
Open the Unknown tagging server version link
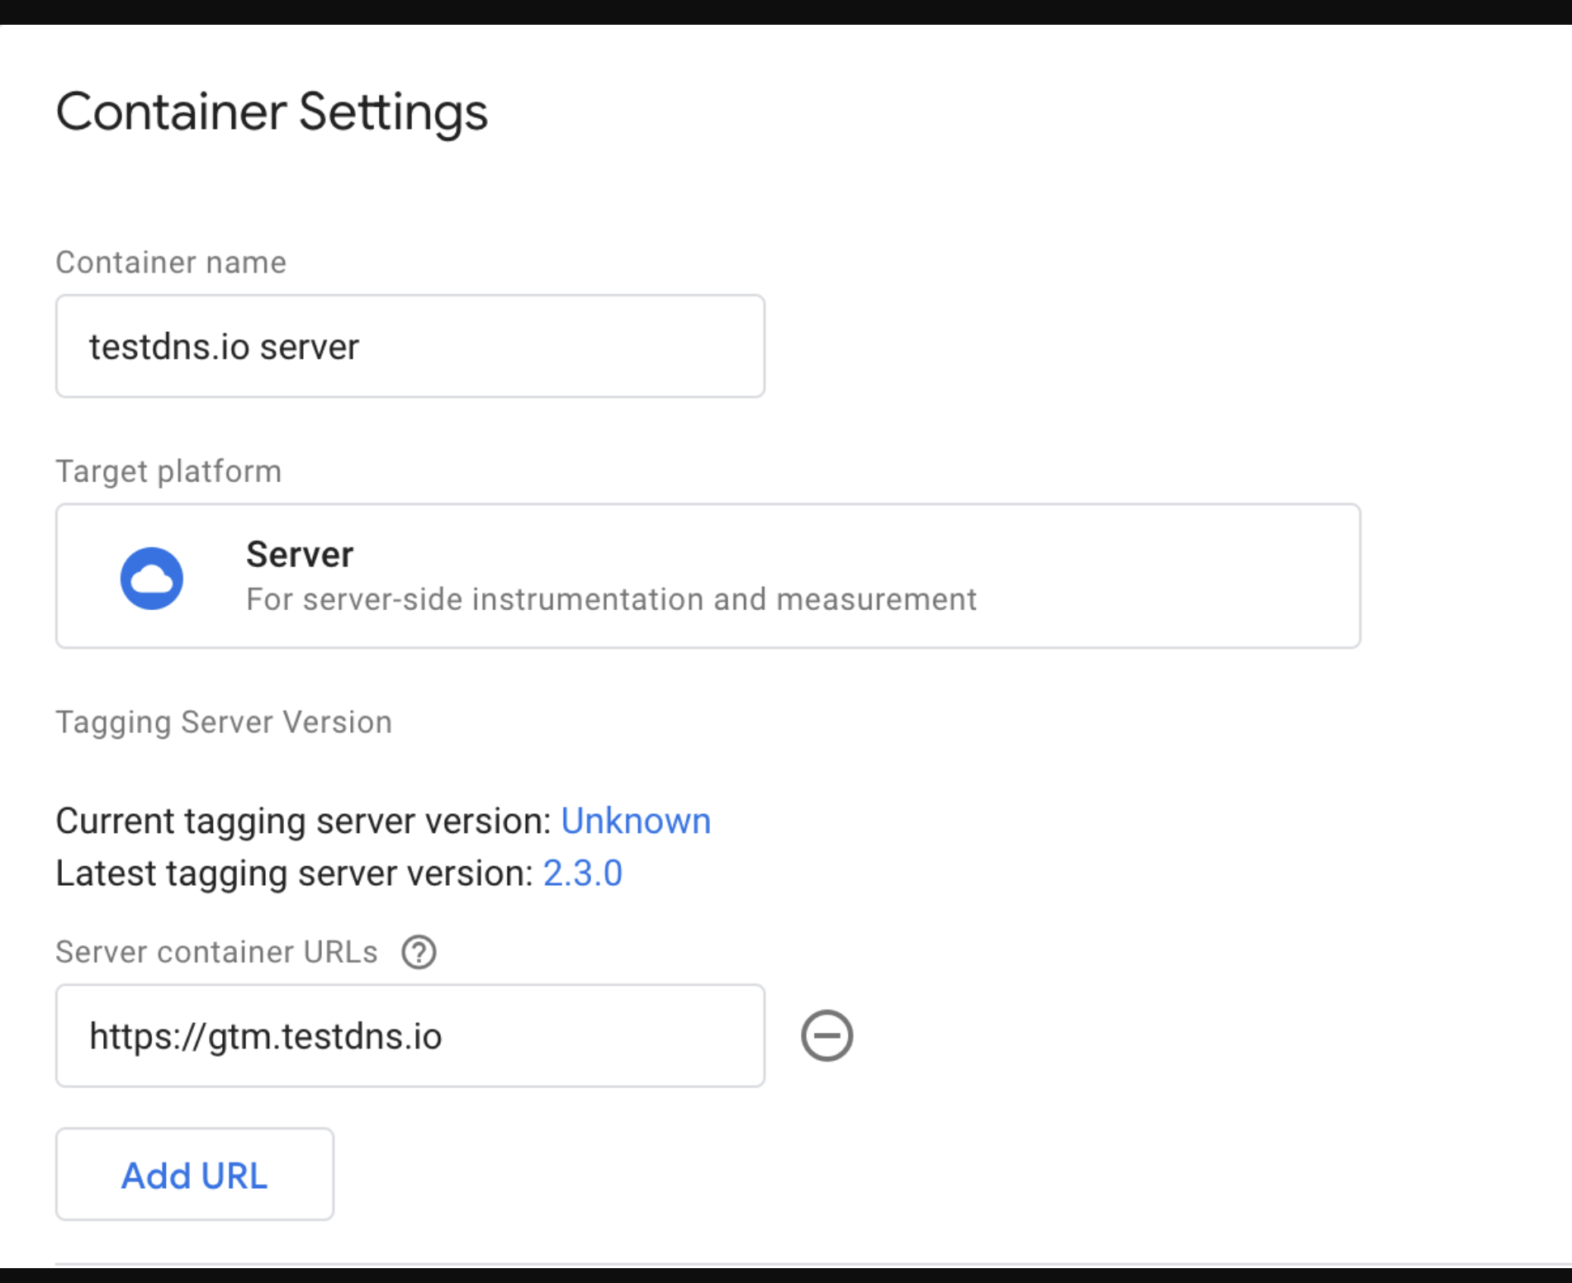(636, 820)
